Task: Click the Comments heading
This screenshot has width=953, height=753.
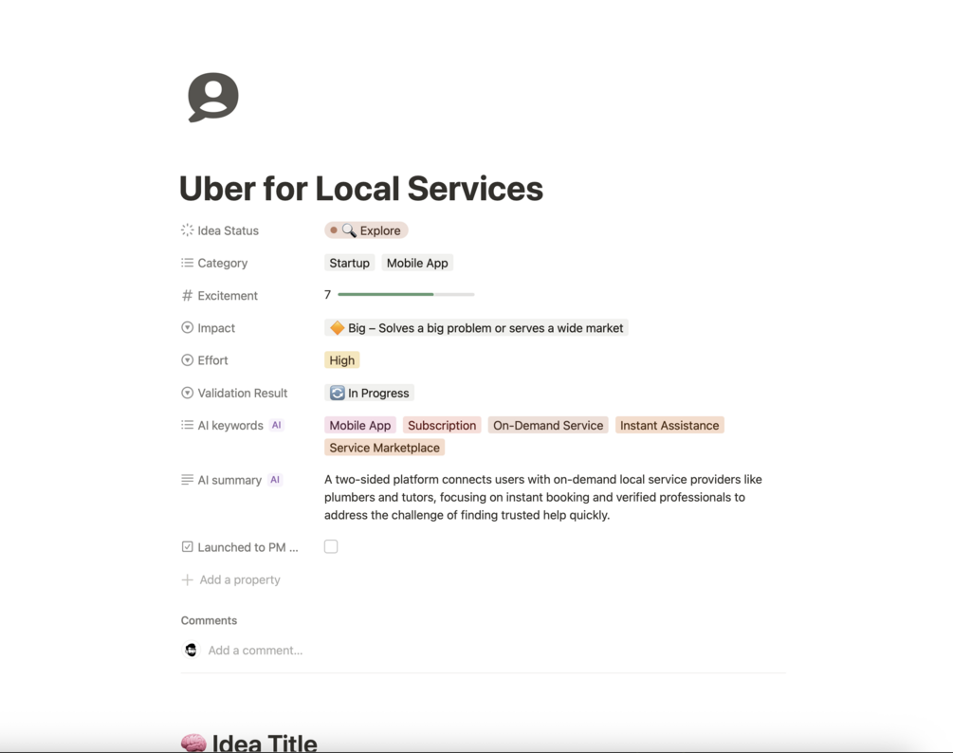Action: (209, 620)
